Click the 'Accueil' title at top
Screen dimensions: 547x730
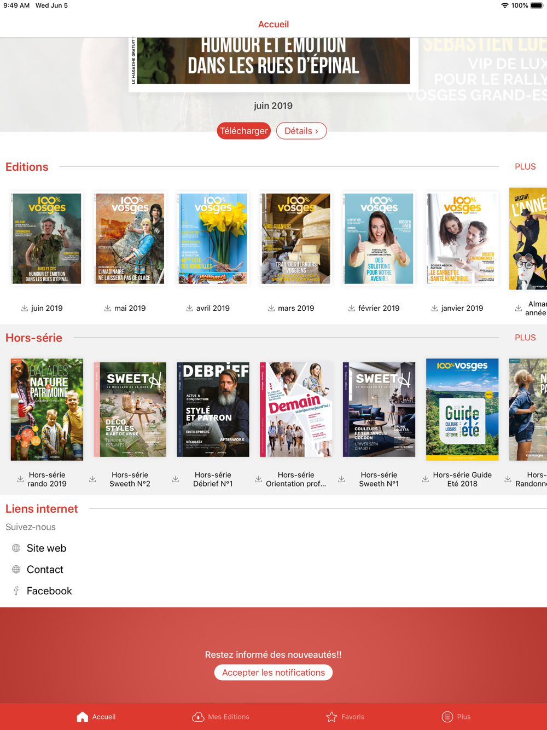[273, 24]
